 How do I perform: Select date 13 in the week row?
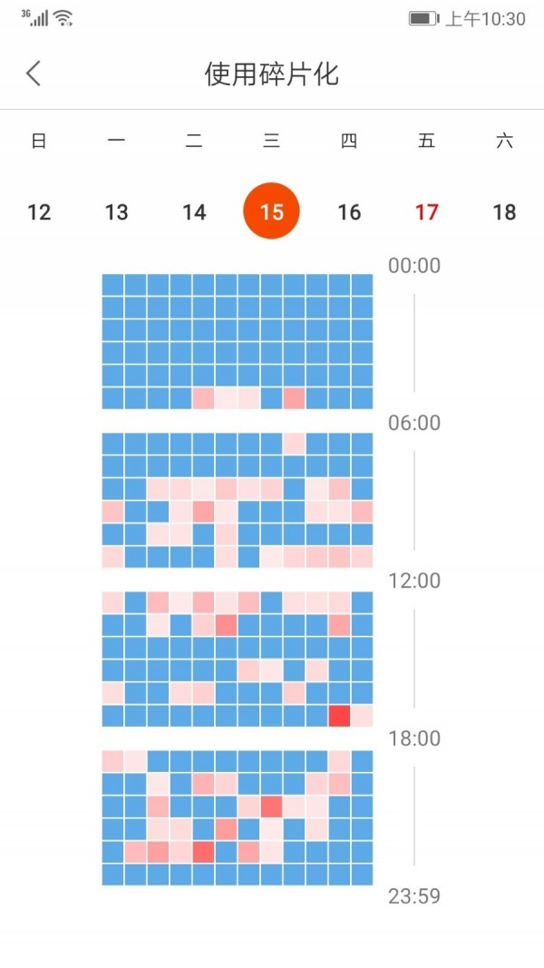pos(116,212)
